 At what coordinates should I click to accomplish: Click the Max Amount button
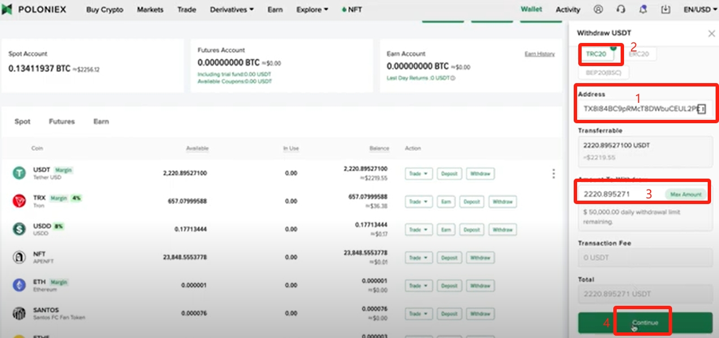click(686, 194)
